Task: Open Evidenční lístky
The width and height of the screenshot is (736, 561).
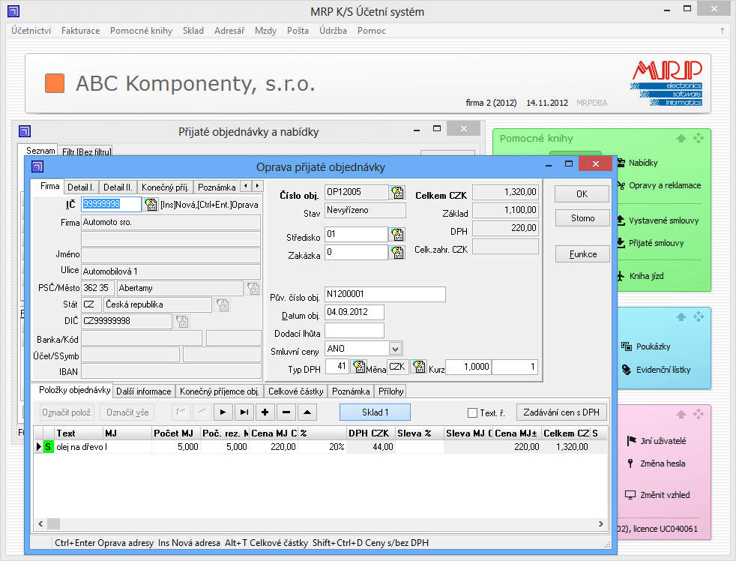Action: point(663,370)
